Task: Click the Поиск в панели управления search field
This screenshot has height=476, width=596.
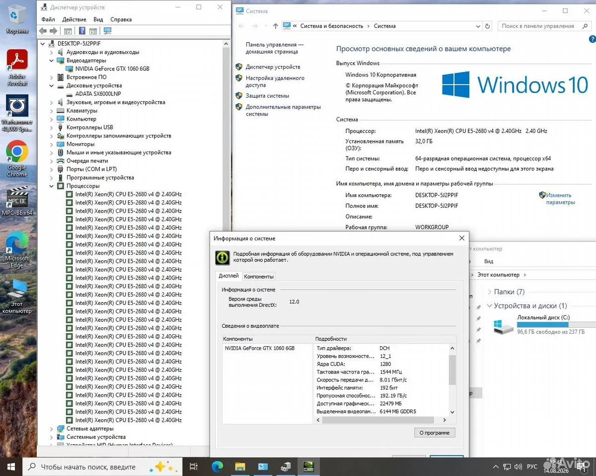Action: (x=544, y=26)
